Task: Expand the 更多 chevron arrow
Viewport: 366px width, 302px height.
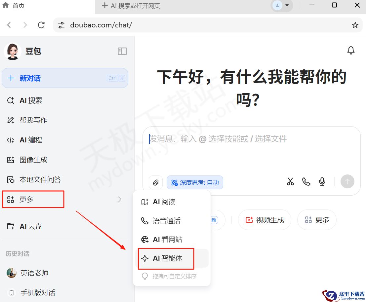Action: click(x=120, y=199)
